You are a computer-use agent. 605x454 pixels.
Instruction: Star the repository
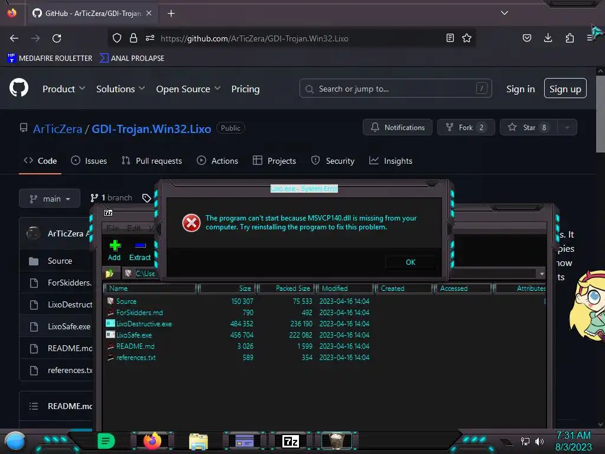pyautogui.click(x=529, y=128)
